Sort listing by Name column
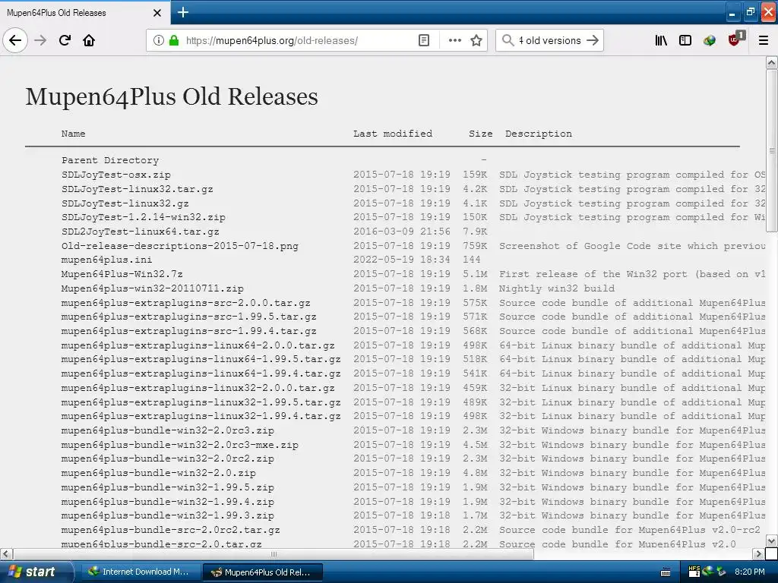Screen dimensions: 778x583 (74, 134)
